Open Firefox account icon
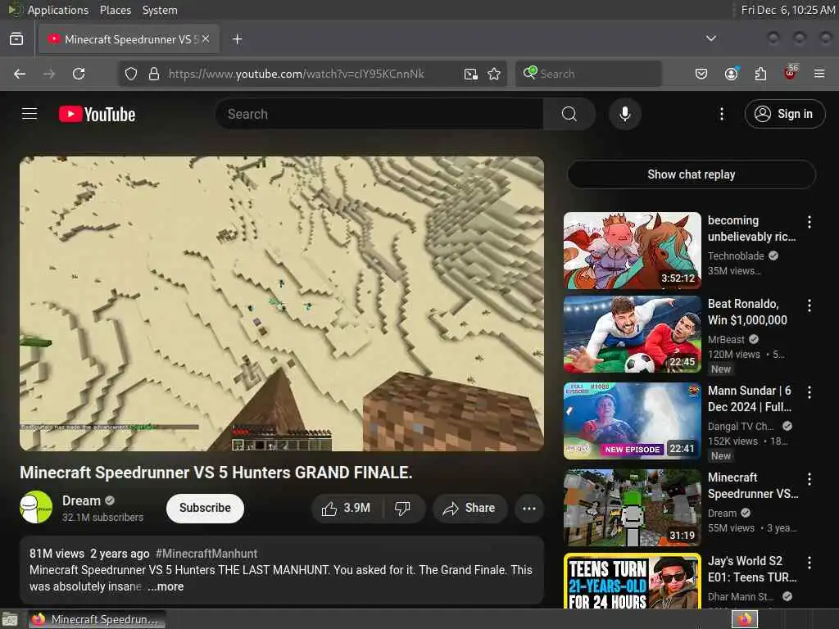Viewport: 839px width, 629px height. coord(731,74)
